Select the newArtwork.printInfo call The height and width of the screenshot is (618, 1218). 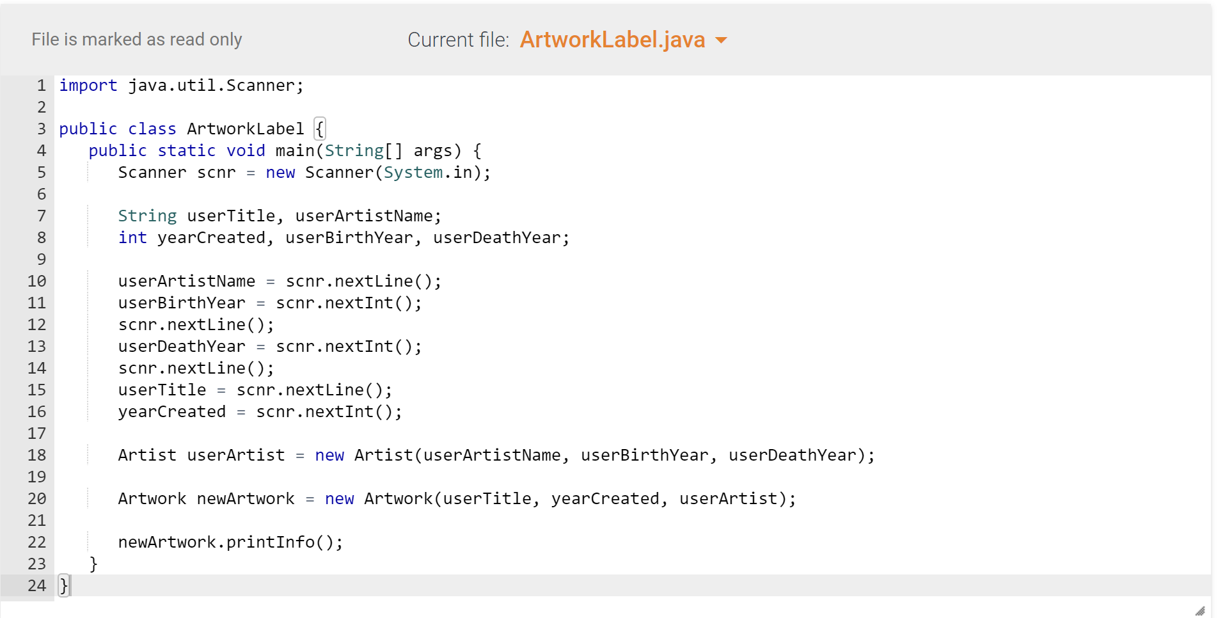pyautogui.click(x=230, y=542)
